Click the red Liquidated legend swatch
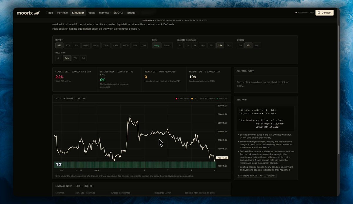The width and height of the screenshot is (353, 204). click(x=176, y=99)
